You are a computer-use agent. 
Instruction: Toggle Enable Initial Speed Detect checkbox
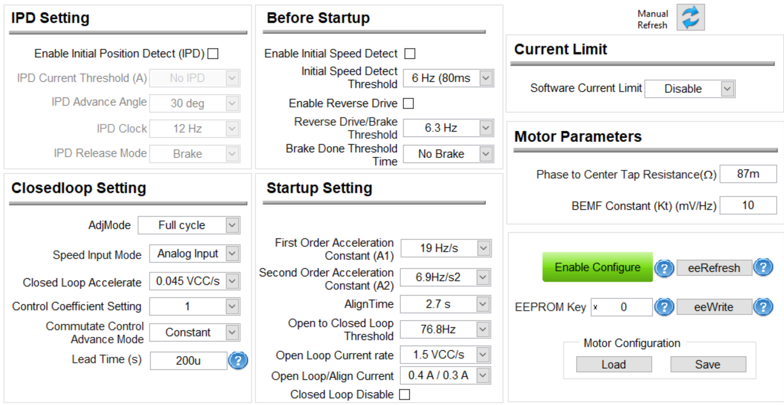(x=410, y=54)
